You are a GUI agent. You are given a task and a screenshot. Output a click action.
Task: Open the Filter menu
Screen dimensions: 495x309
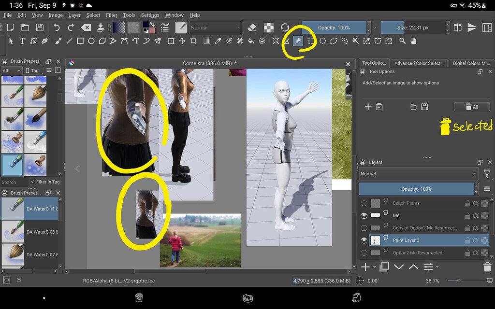112,15
